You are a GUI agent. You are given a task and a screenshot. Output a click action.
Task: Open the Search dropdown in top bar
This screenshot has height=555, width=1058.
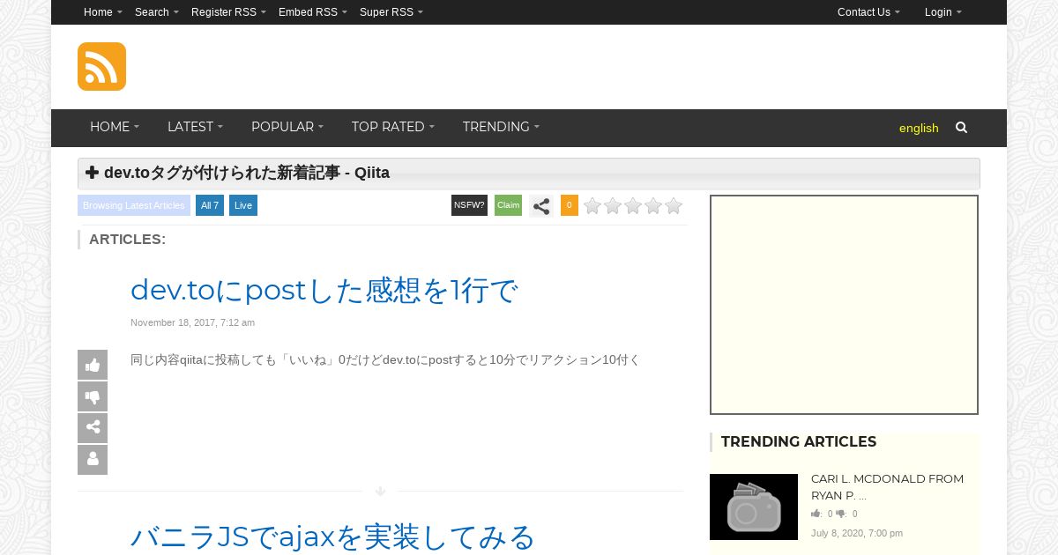[x=157, y=12]
